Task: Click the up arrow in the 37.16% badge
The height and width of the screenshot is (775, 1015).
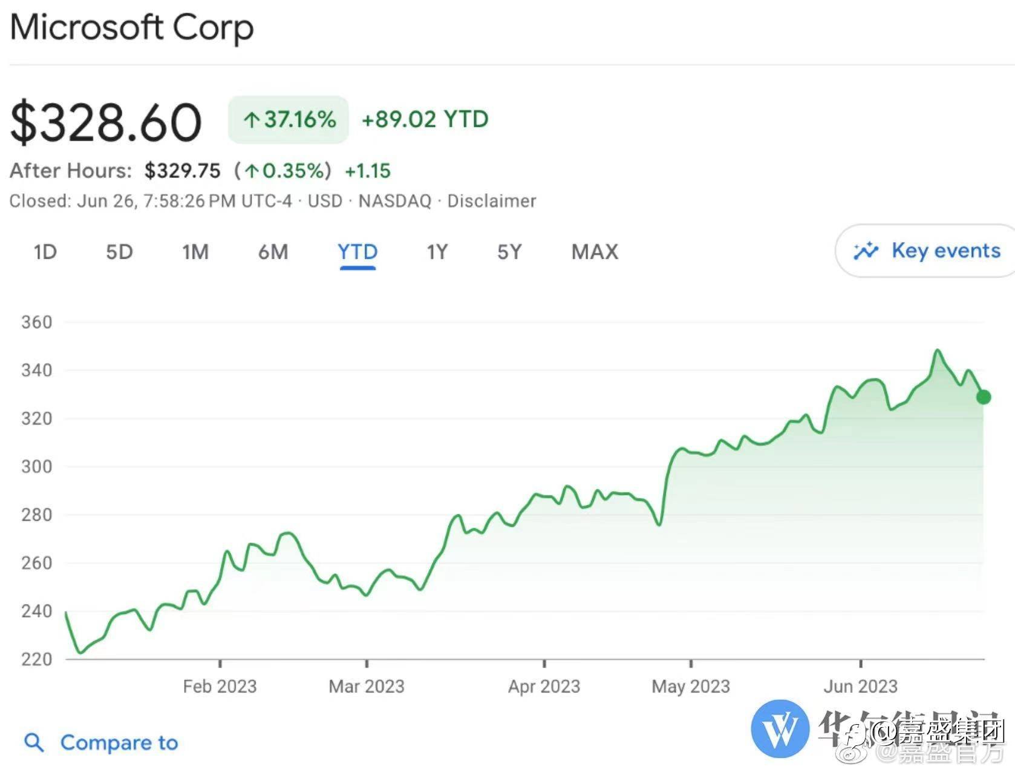Action: (x=251, y=120)
